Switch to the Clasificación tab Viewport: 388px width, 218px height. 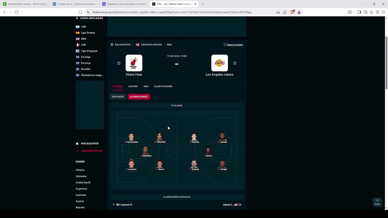[163, 86]
